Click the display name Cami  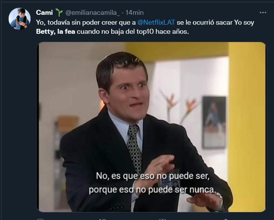pos(45,13)
